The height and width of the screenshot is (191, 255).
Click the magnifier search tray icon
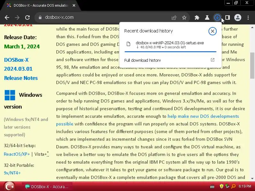click(x=233, y=186)
